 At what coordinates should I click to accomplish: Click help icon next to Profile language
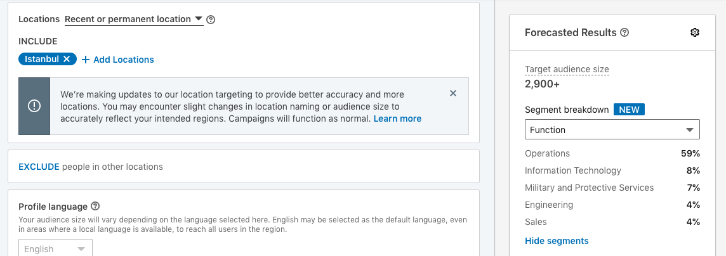click(95, 206)
